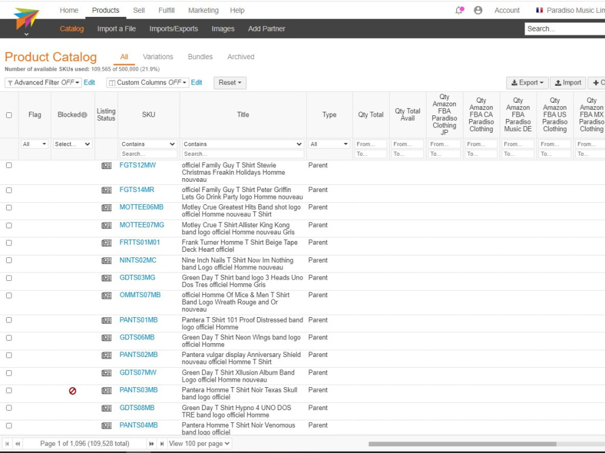Image resolution: width=605 pixels, height=453 pixels.
Task: Click the top Search box
Action: click(565, 28)
